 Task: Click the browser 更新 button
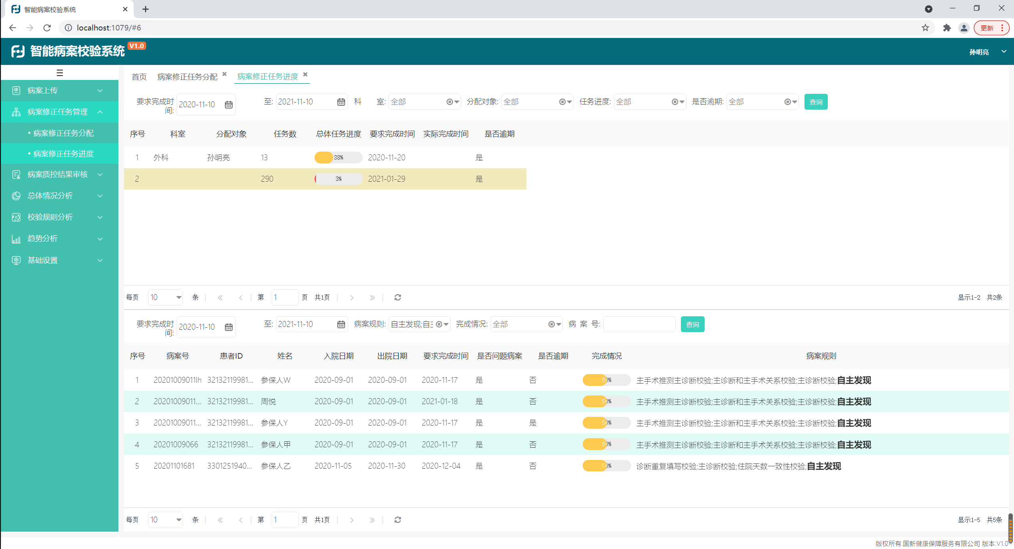pyautogui.click(x=987, y=28)
